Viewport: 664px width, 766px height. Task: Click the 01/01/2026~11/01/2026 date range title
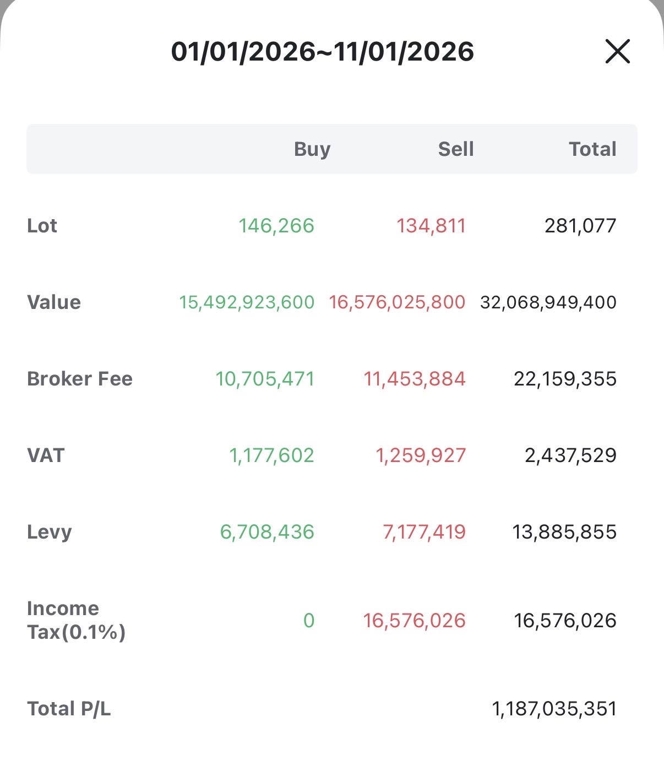click(322, 52)
